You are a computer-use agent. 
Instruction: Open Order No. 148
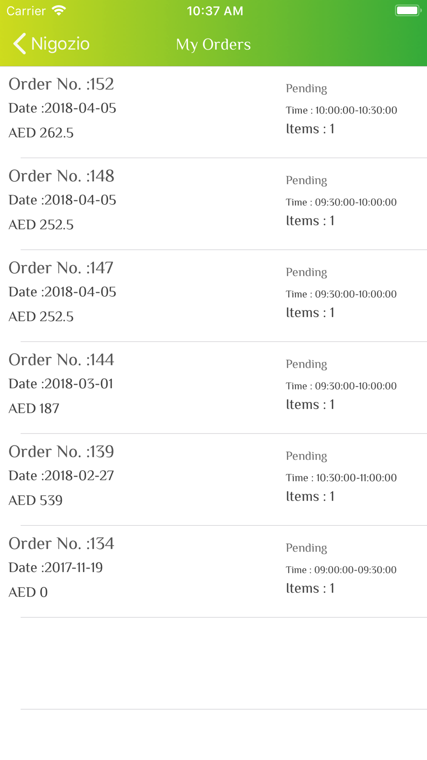pyautogui.click(x=61, y=176)
